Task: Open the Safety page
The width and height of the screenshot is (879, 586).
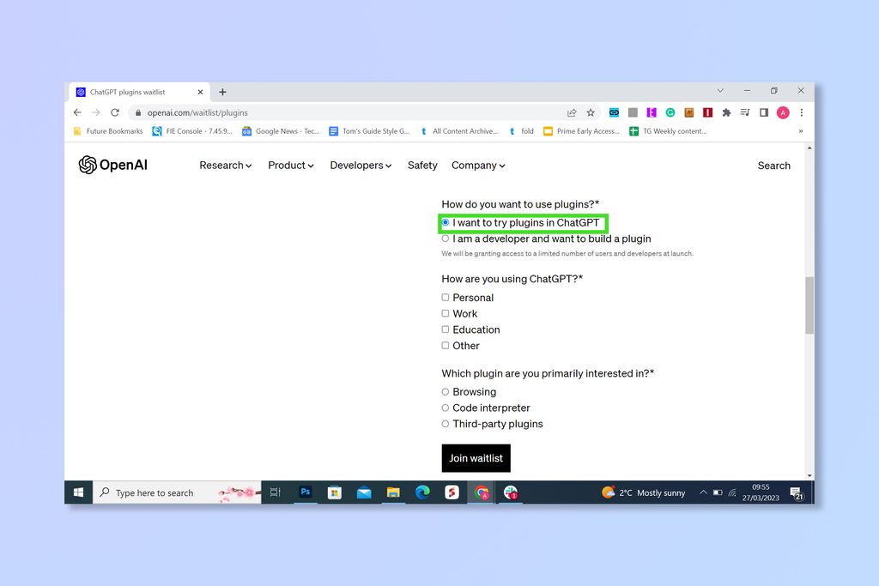Action: point(422,166)
